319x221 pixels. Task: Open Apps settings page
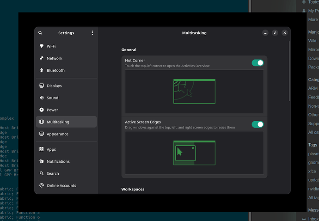[66, 149]
